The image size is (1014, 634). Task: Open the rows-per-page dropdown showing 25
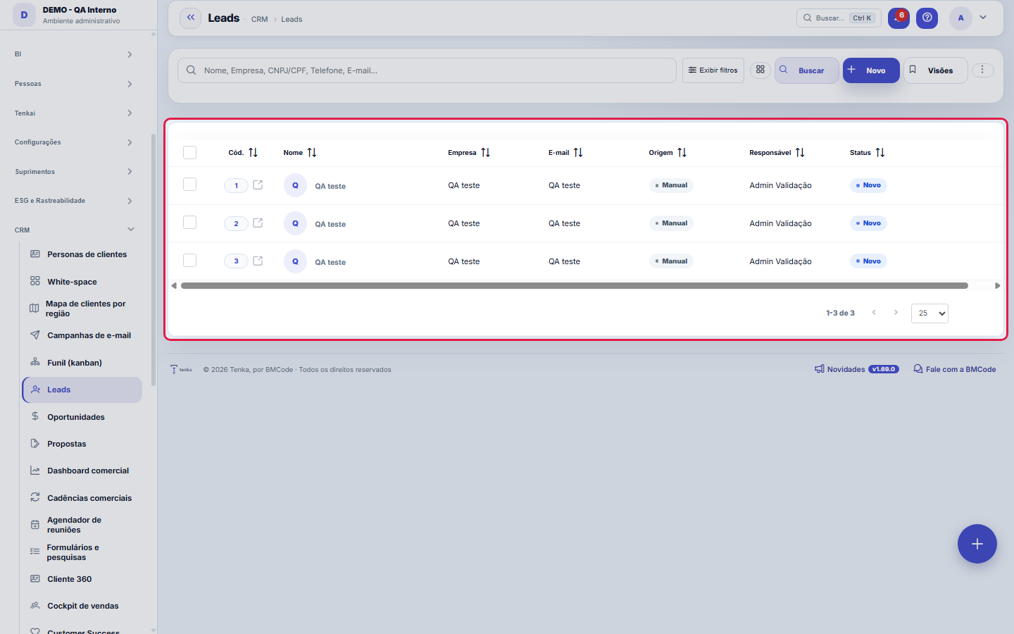(x=930, y=313)
